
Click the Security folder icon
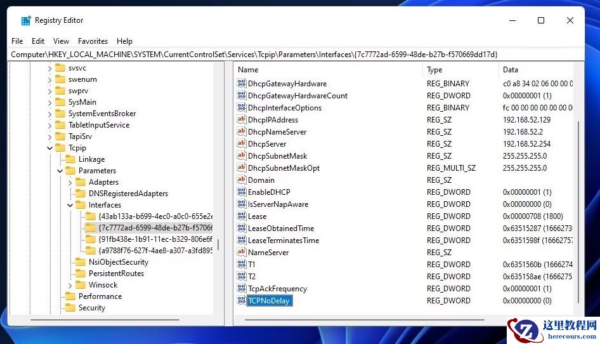pos(70,308)
